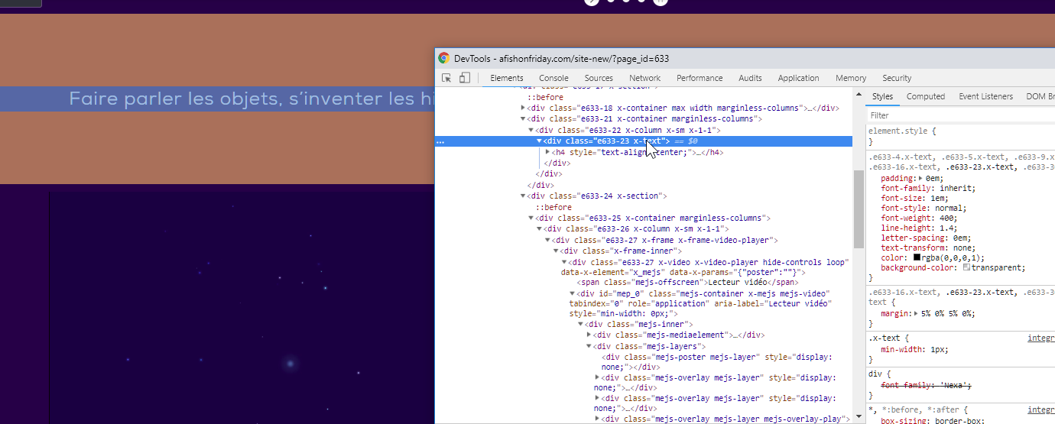This screenshot has height=424, width=1055.
Task: Activate the inspect element picker icon
Action: pos(446,78)
